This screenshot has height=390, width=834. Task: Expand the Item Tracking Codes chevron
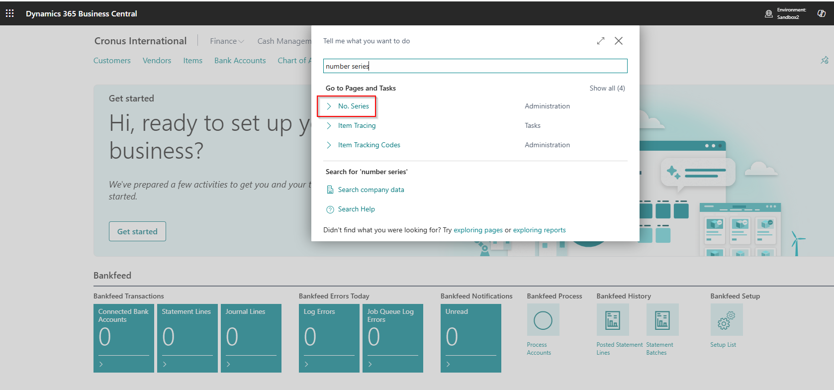pyautogui.click(x=329, y=145)
